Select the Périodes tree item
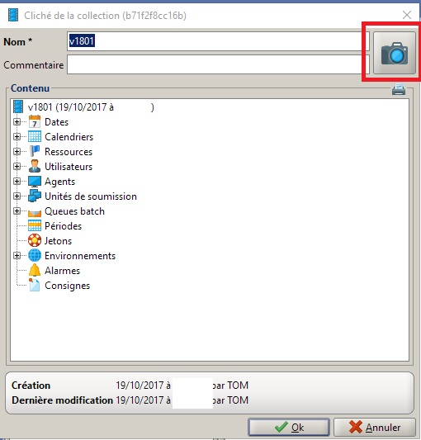This screenshot has width=421, height=440. tap(63, 226)
